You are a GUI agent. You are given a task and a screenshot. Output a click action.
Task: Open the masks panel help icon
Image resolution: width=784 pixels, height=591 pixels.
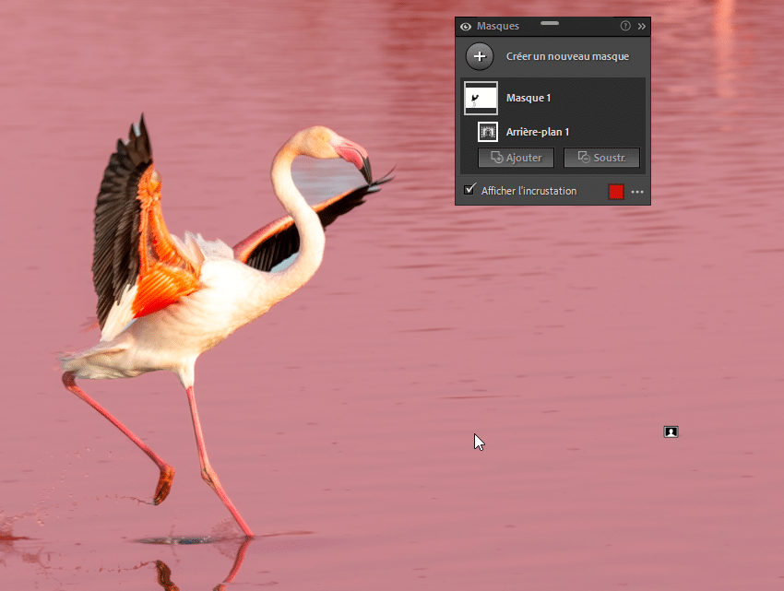coord(626,26)
